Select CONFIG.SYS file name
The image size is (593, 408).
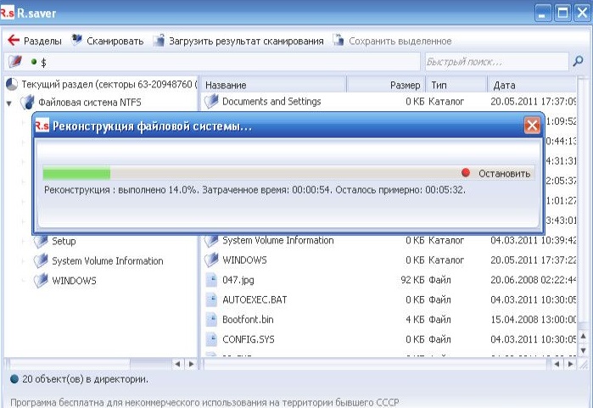[x=248, y=339]
